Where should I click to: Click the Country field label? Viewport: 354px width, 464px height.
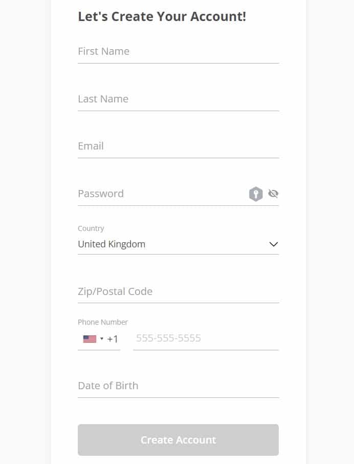pos(91,228)
